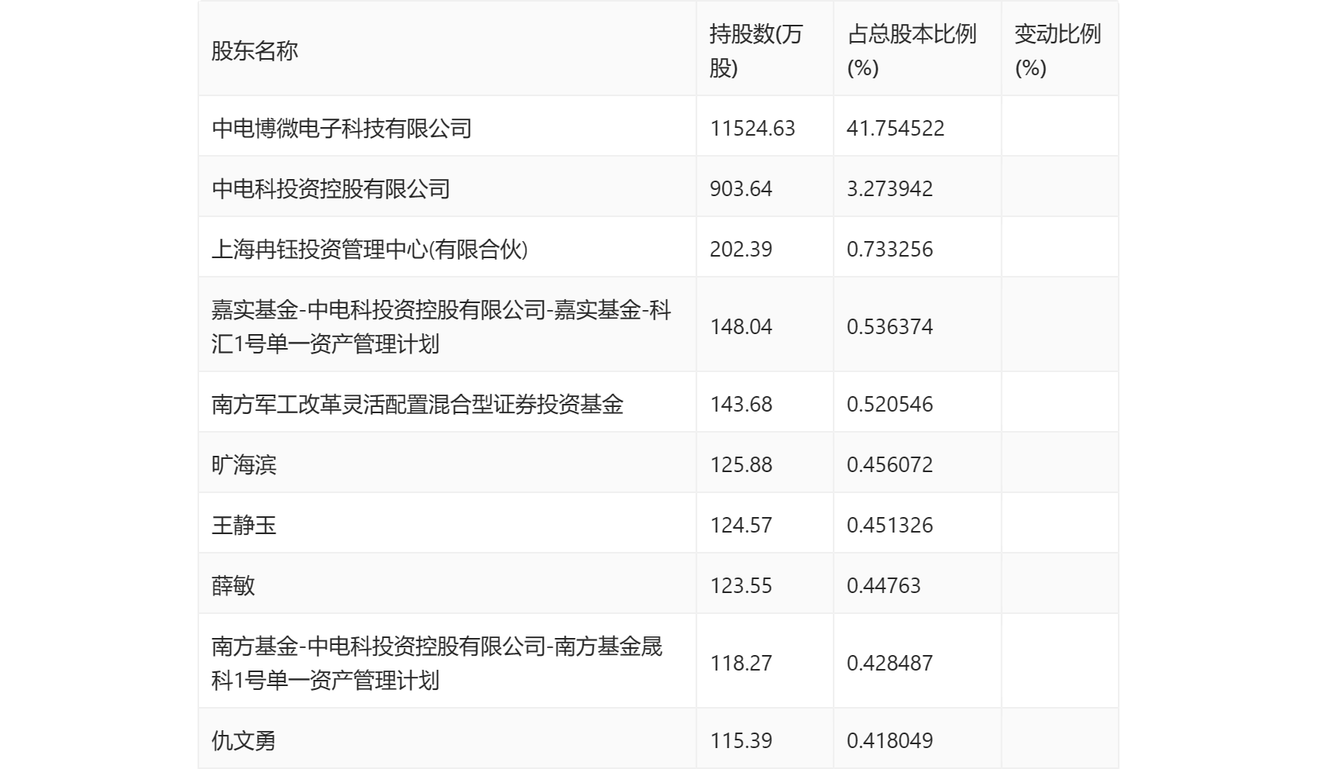Select the 嘉实基金 科汇1号 asset plan row name
1317x769 pixels.
[x=442, y=326]
